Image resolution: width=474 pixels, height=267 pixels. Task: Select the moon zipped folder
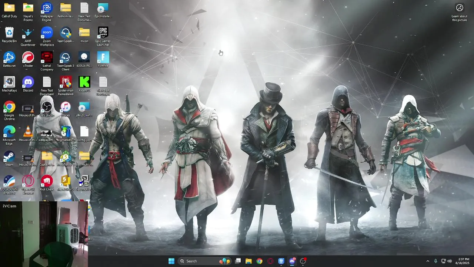coord(84,35)
